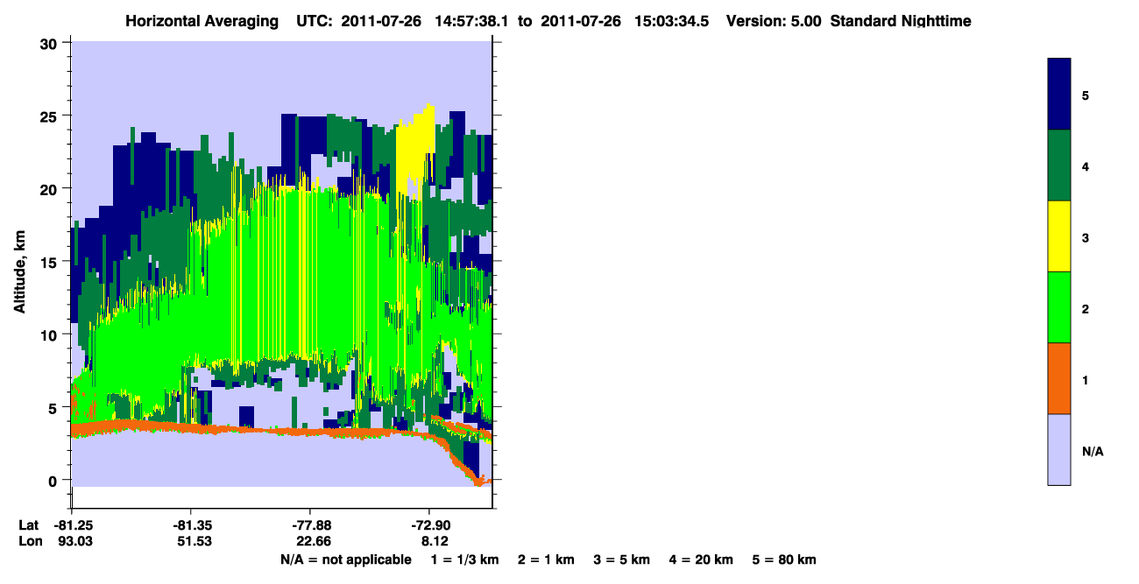Click the 'Lon' row label
The image size is (1139, 584).
(29, 542)
